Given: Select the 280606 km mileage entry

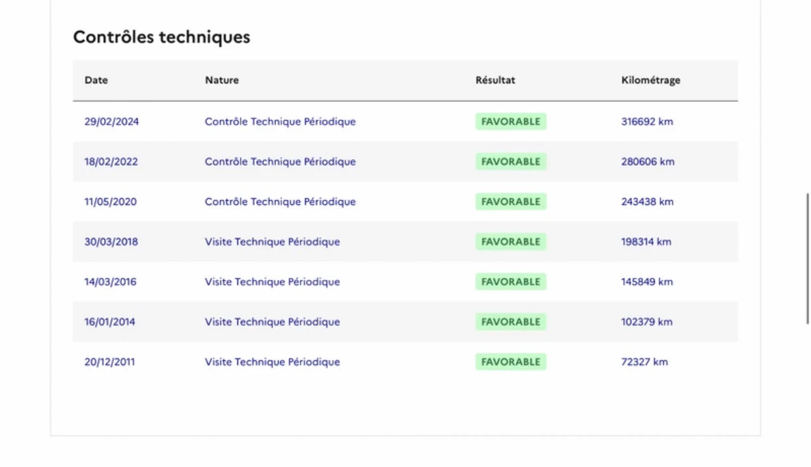Looking at the screenshot, I should pyautogui.click(x=647, y=162).
